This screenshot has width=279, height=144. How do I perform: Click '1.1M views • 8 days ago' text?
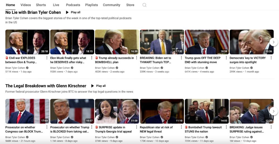click(64, 141)
